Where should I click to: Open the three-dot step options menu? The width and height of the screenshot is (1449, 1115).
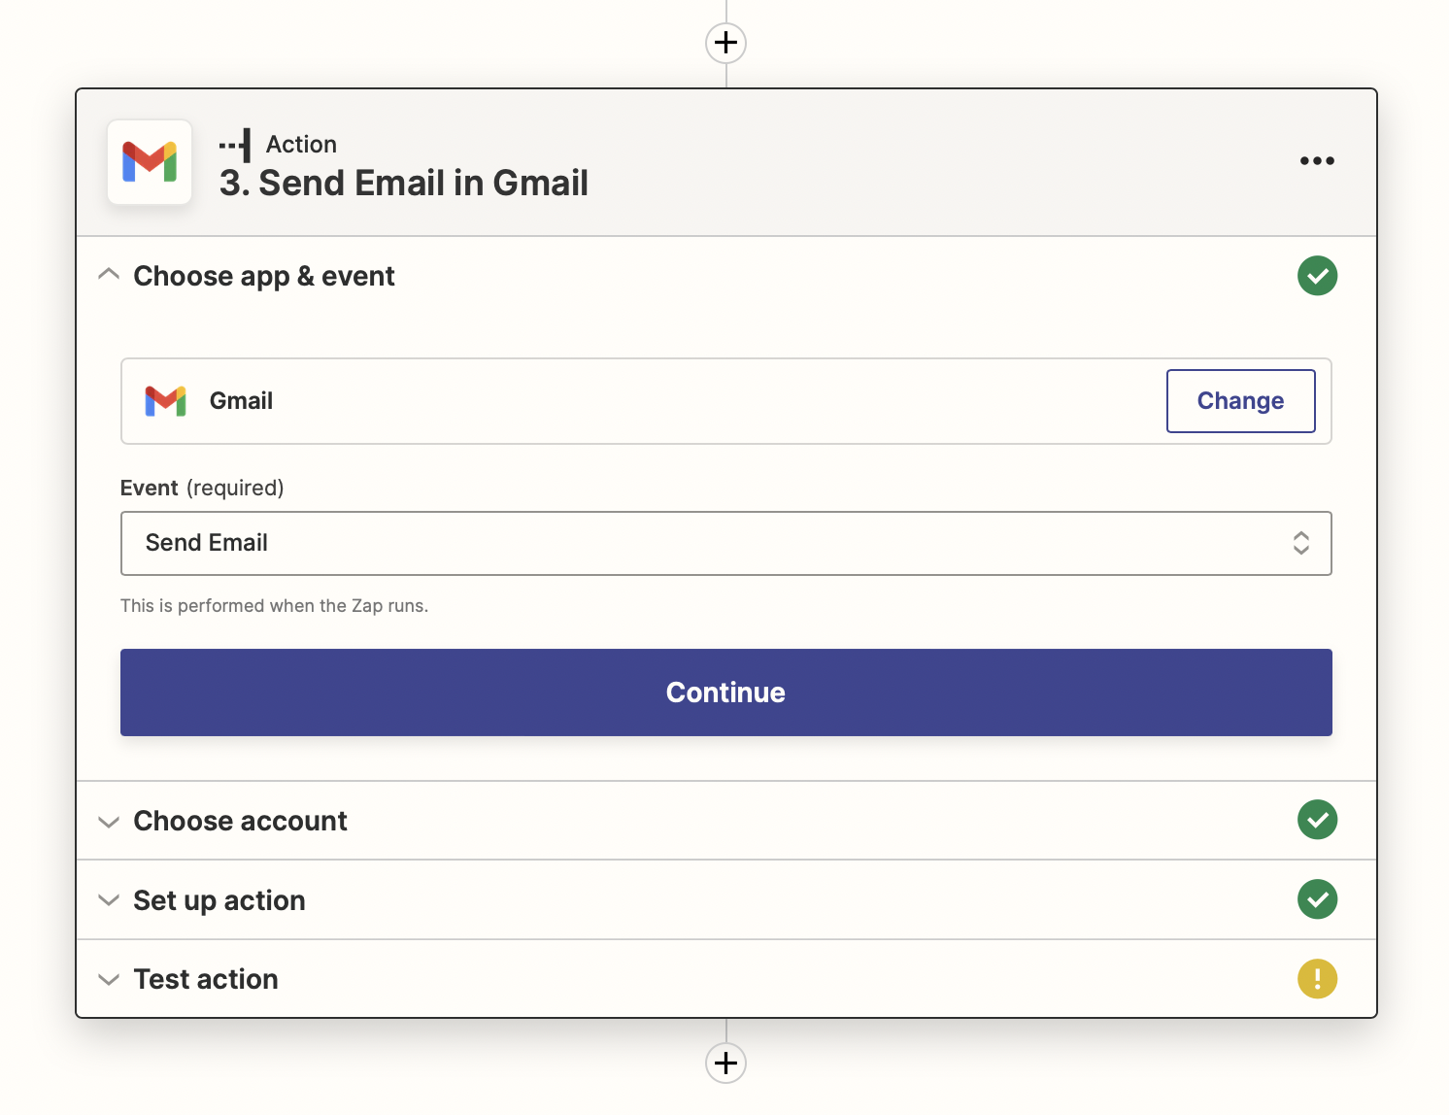pos(1317,161)
